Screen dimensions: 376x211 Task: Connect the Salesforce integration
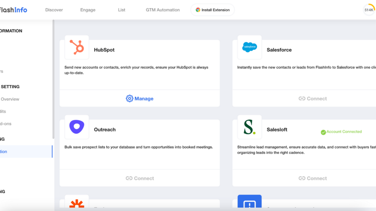312,99
